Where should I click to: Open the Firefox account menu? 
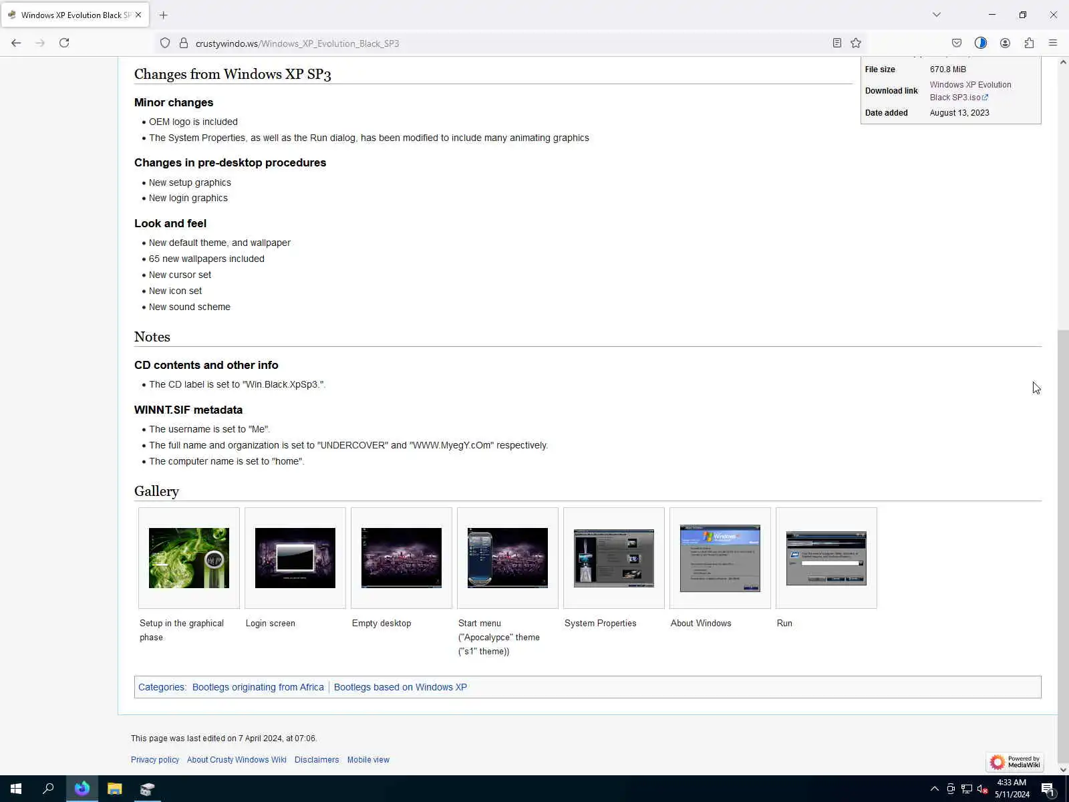1005,43
